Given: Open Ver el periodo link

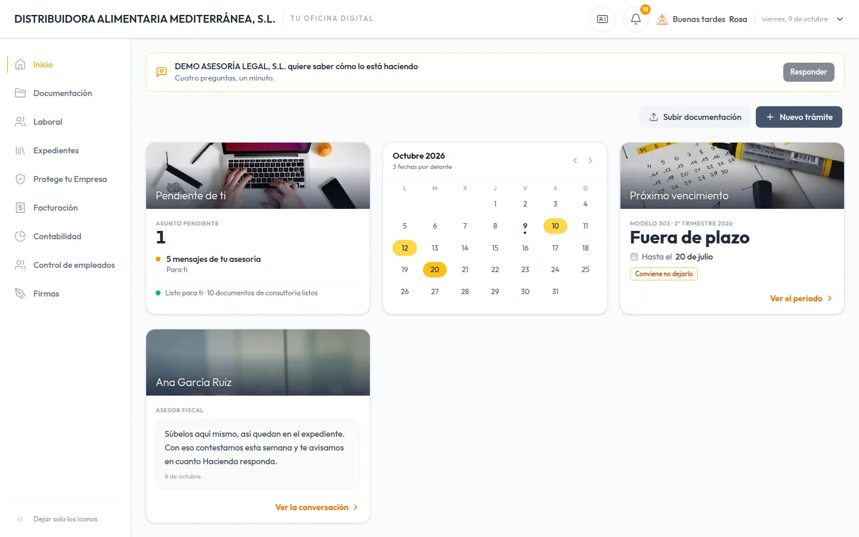Looking at the screenshot, I should [801, 298].
